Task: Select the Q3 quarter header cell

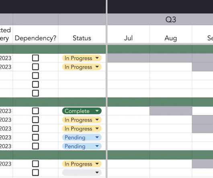Action: 160,19
